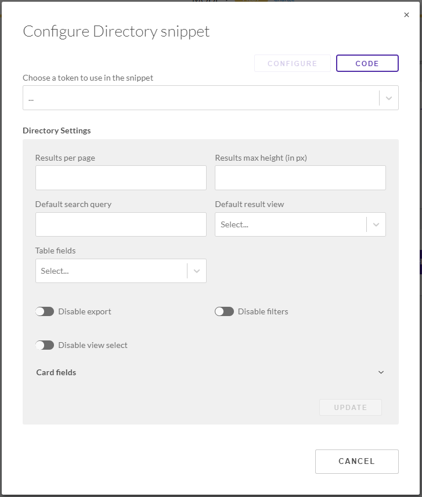Open the Table fields dropdown
Screen dimensions: 422x497
[121, 271]
